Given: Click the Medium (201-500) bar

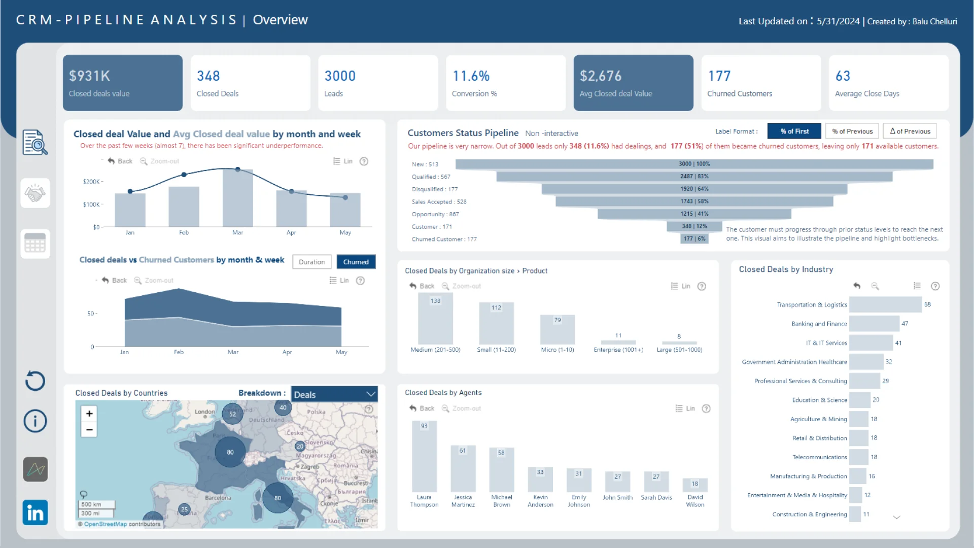Looking at the screenshot, I should 435,319.
